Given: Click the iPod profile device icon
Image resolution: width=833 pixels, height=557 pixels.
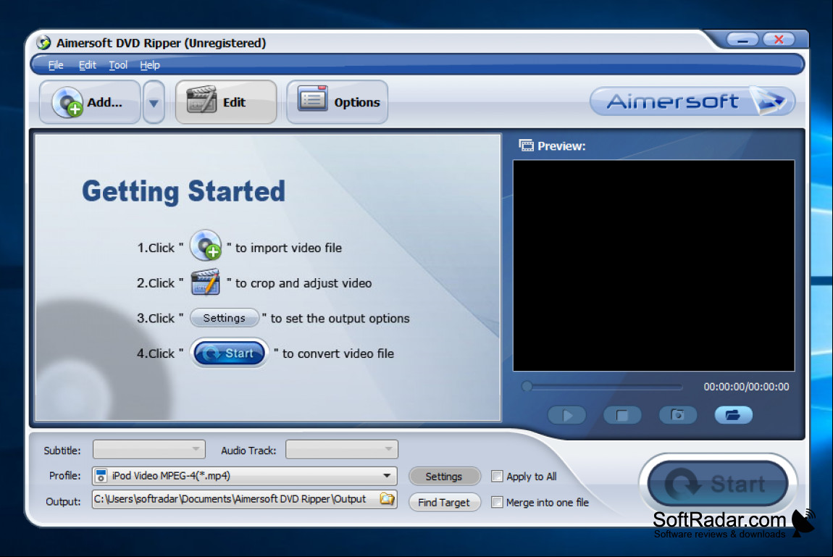Looking at the screenshot, I should [x=101, y=476].
